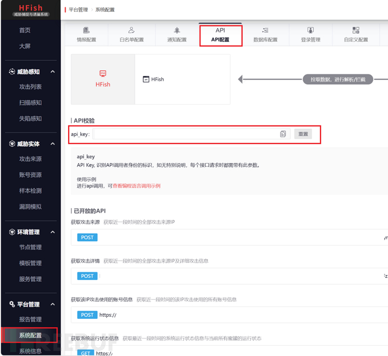Open 样本检测 in the sidebar
The height and width of the screenshot is (356, 388).
30,191
